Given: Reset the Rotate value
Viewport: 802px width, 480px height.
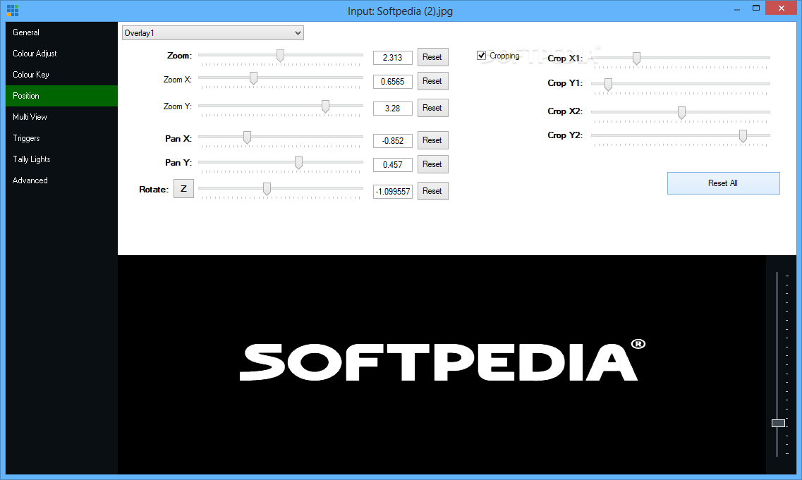Looking at the screenshot, I should click(432, 191).
